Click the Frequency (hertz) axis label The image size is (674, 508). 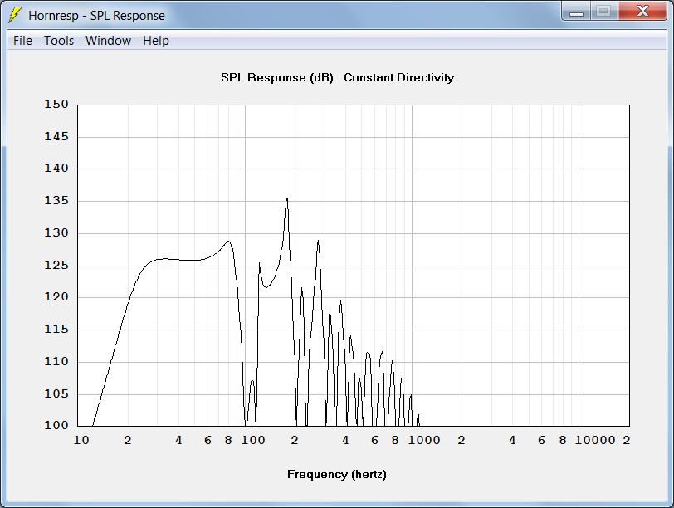point(336,475)
